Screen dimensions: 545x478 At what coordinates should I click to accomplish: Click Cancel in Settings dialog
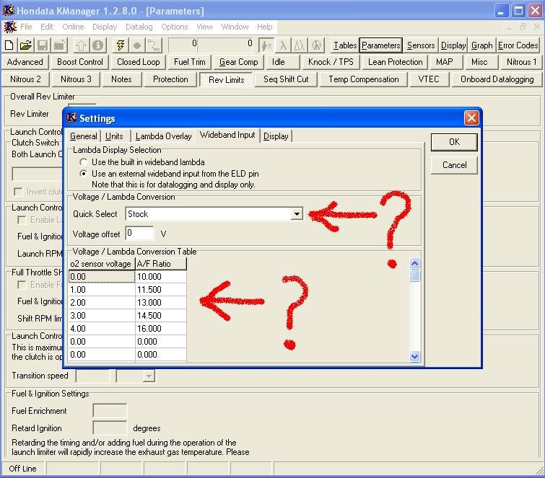pos(454,165)
